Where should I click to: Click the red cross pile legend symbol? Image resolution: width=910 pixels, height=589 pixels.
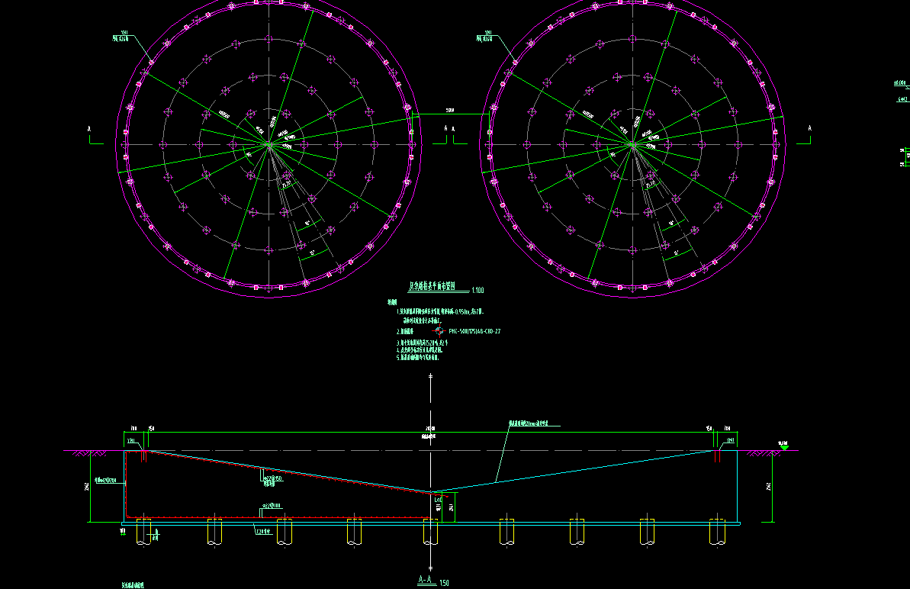click(439, 331)
